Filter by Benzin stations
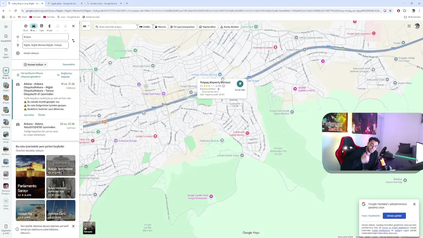This screenshot has height=238, width=423. click(160, 27)
